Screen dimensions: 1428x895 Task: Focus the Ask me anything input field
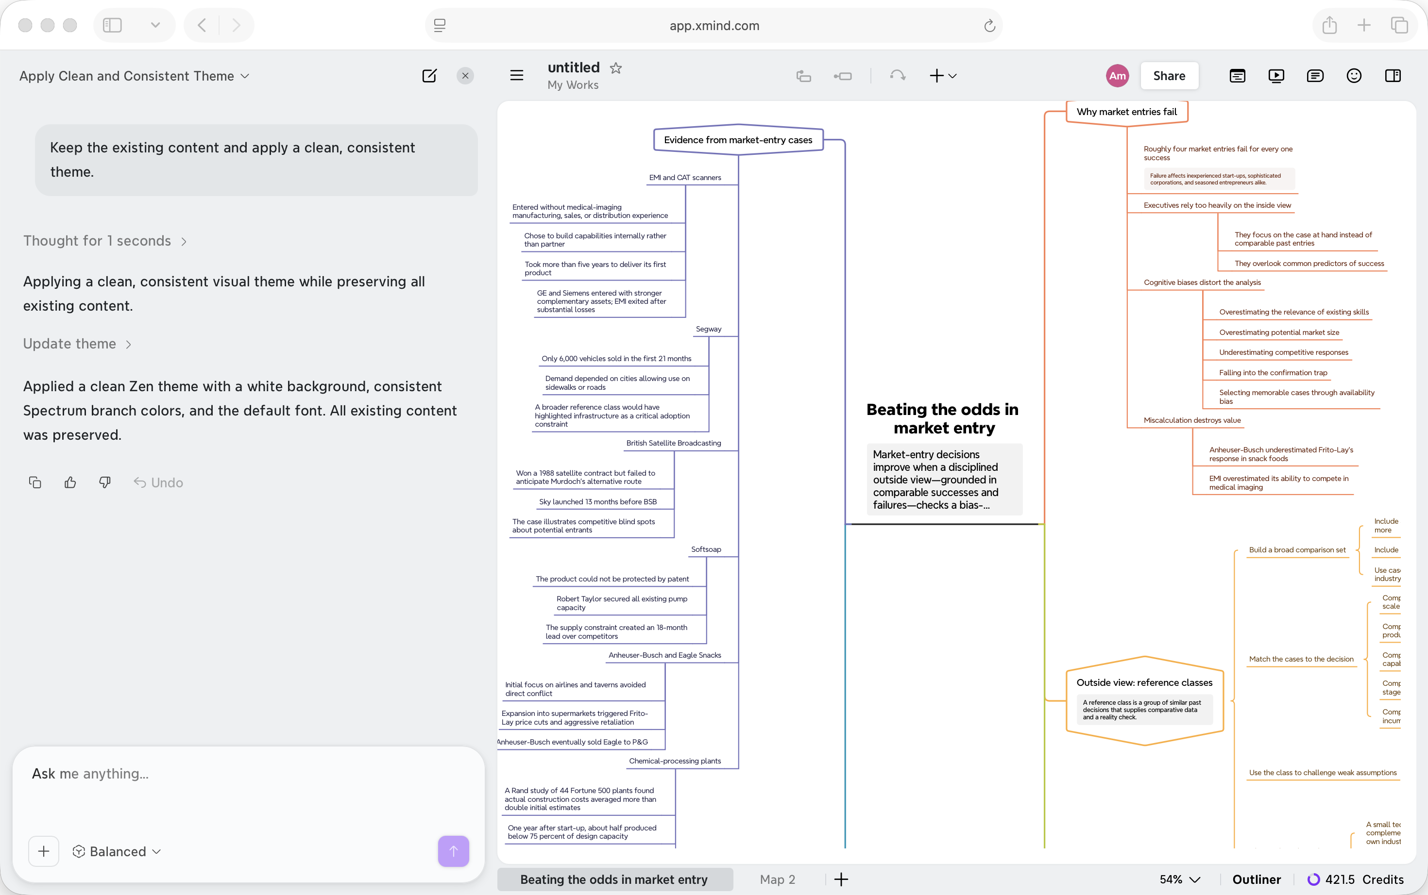(x=249, y=774)
